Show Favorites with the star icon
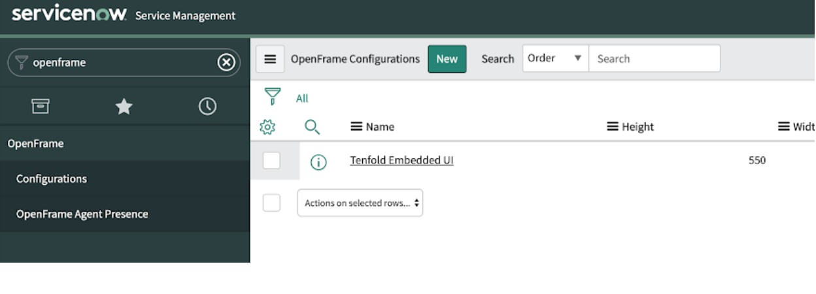This screenshot has height=294, width=816. click(124, 107)
